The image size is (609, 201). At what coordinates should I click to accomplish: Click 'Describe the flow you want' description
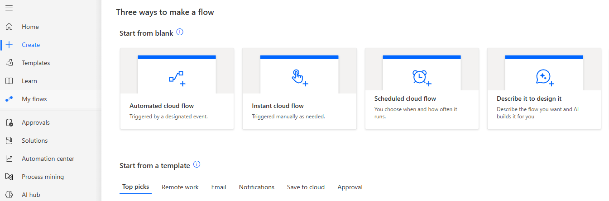(538, 112)
